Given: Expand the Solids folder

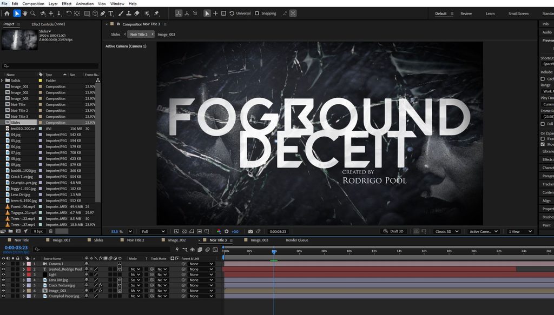Looking at the screenshot, I should coord(2,81).
